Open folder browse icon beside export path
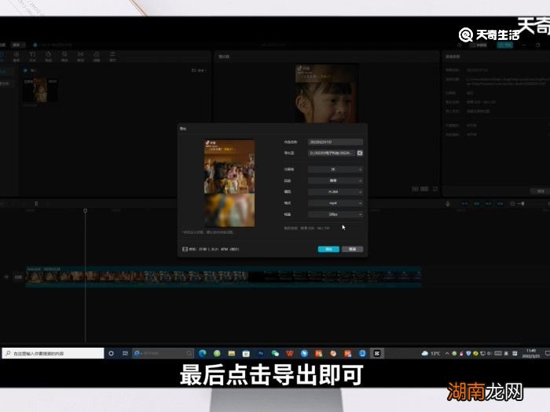This screenshot has height=412, width=550. 360,153
